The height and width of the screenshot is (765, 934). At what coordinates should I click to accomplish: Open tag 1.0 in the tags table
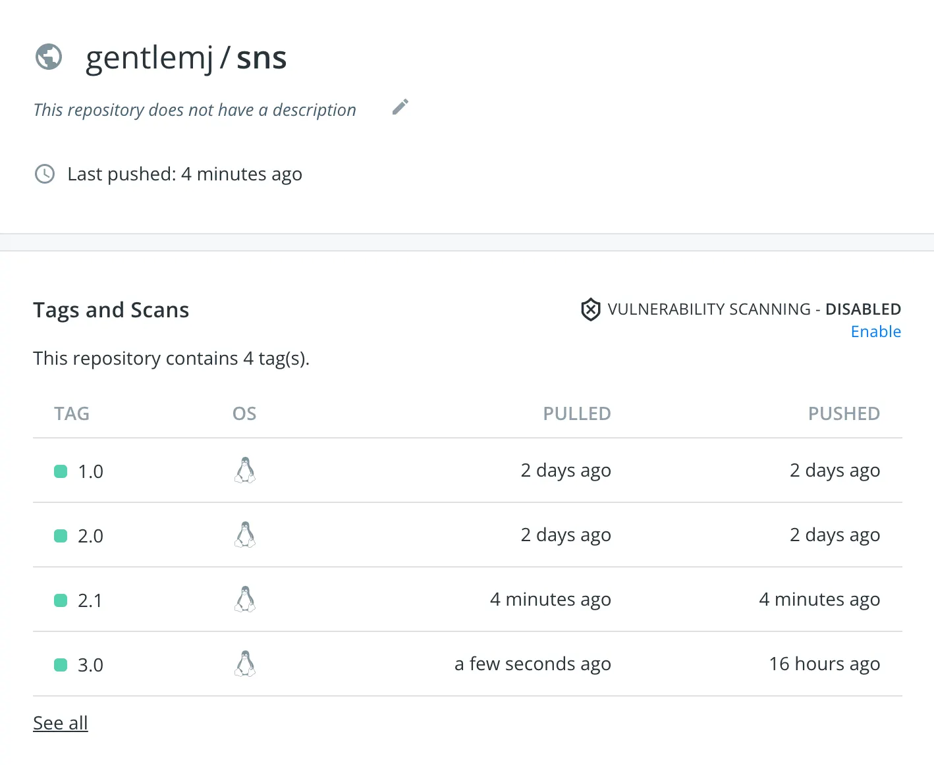(90, 471)
